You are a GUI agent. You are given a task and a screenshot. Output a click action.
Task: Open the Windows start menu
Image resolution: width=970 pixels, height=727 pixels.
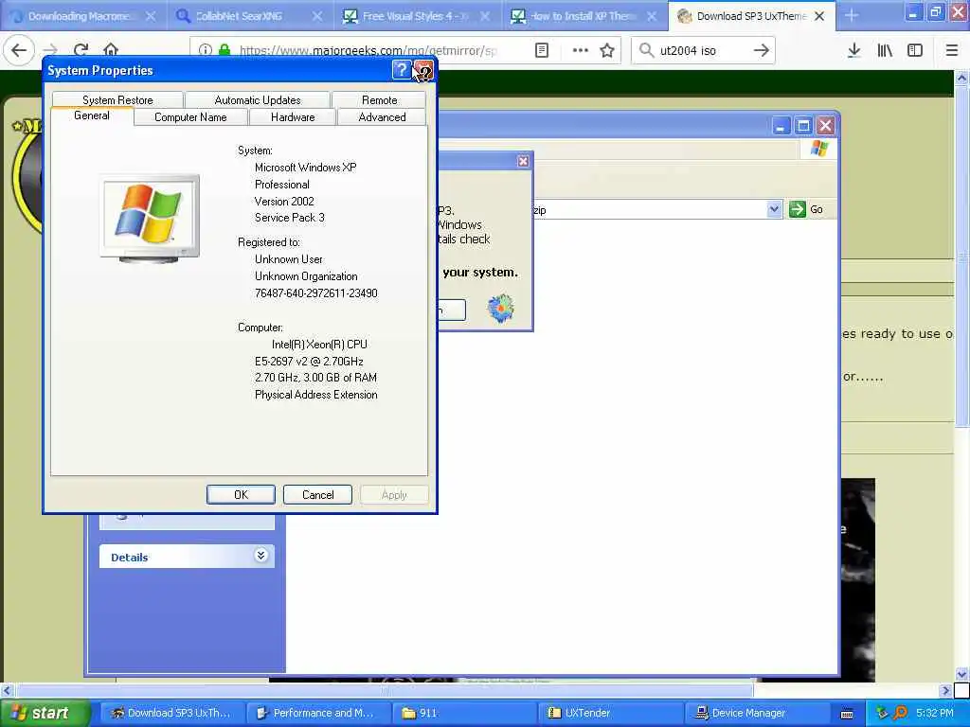pos(44,713)
